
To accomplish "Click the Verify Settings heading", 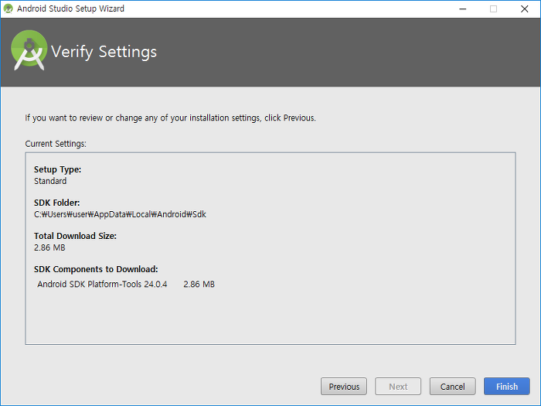I will tap(104, 52).
